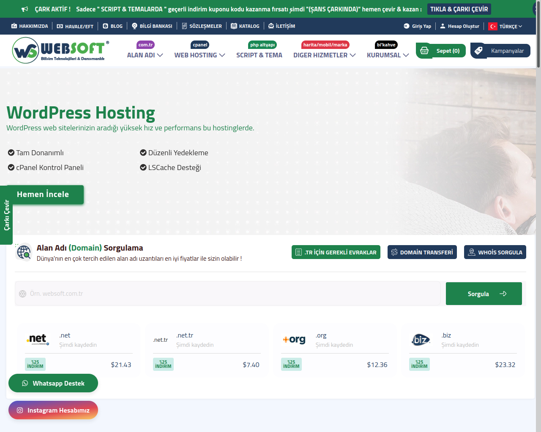Screen dimensions: 541x432
Task: Click the Domain Transferi button
Action: click(422, 252)
